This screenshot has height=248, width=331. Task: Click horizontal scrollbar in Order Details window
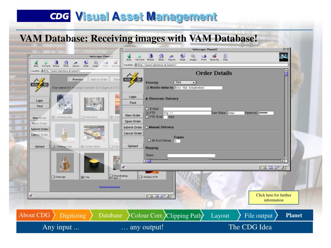[214, 161]
